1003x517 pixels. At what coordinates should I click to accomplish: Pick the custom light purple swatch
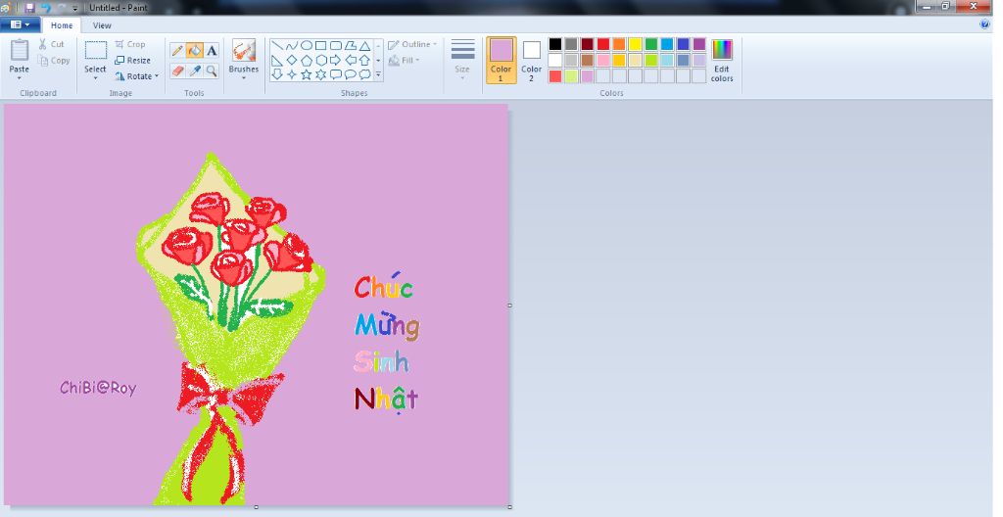tap(587, 76)
